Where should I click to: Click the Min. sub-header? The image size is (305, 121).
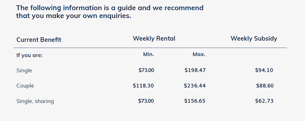149,54
